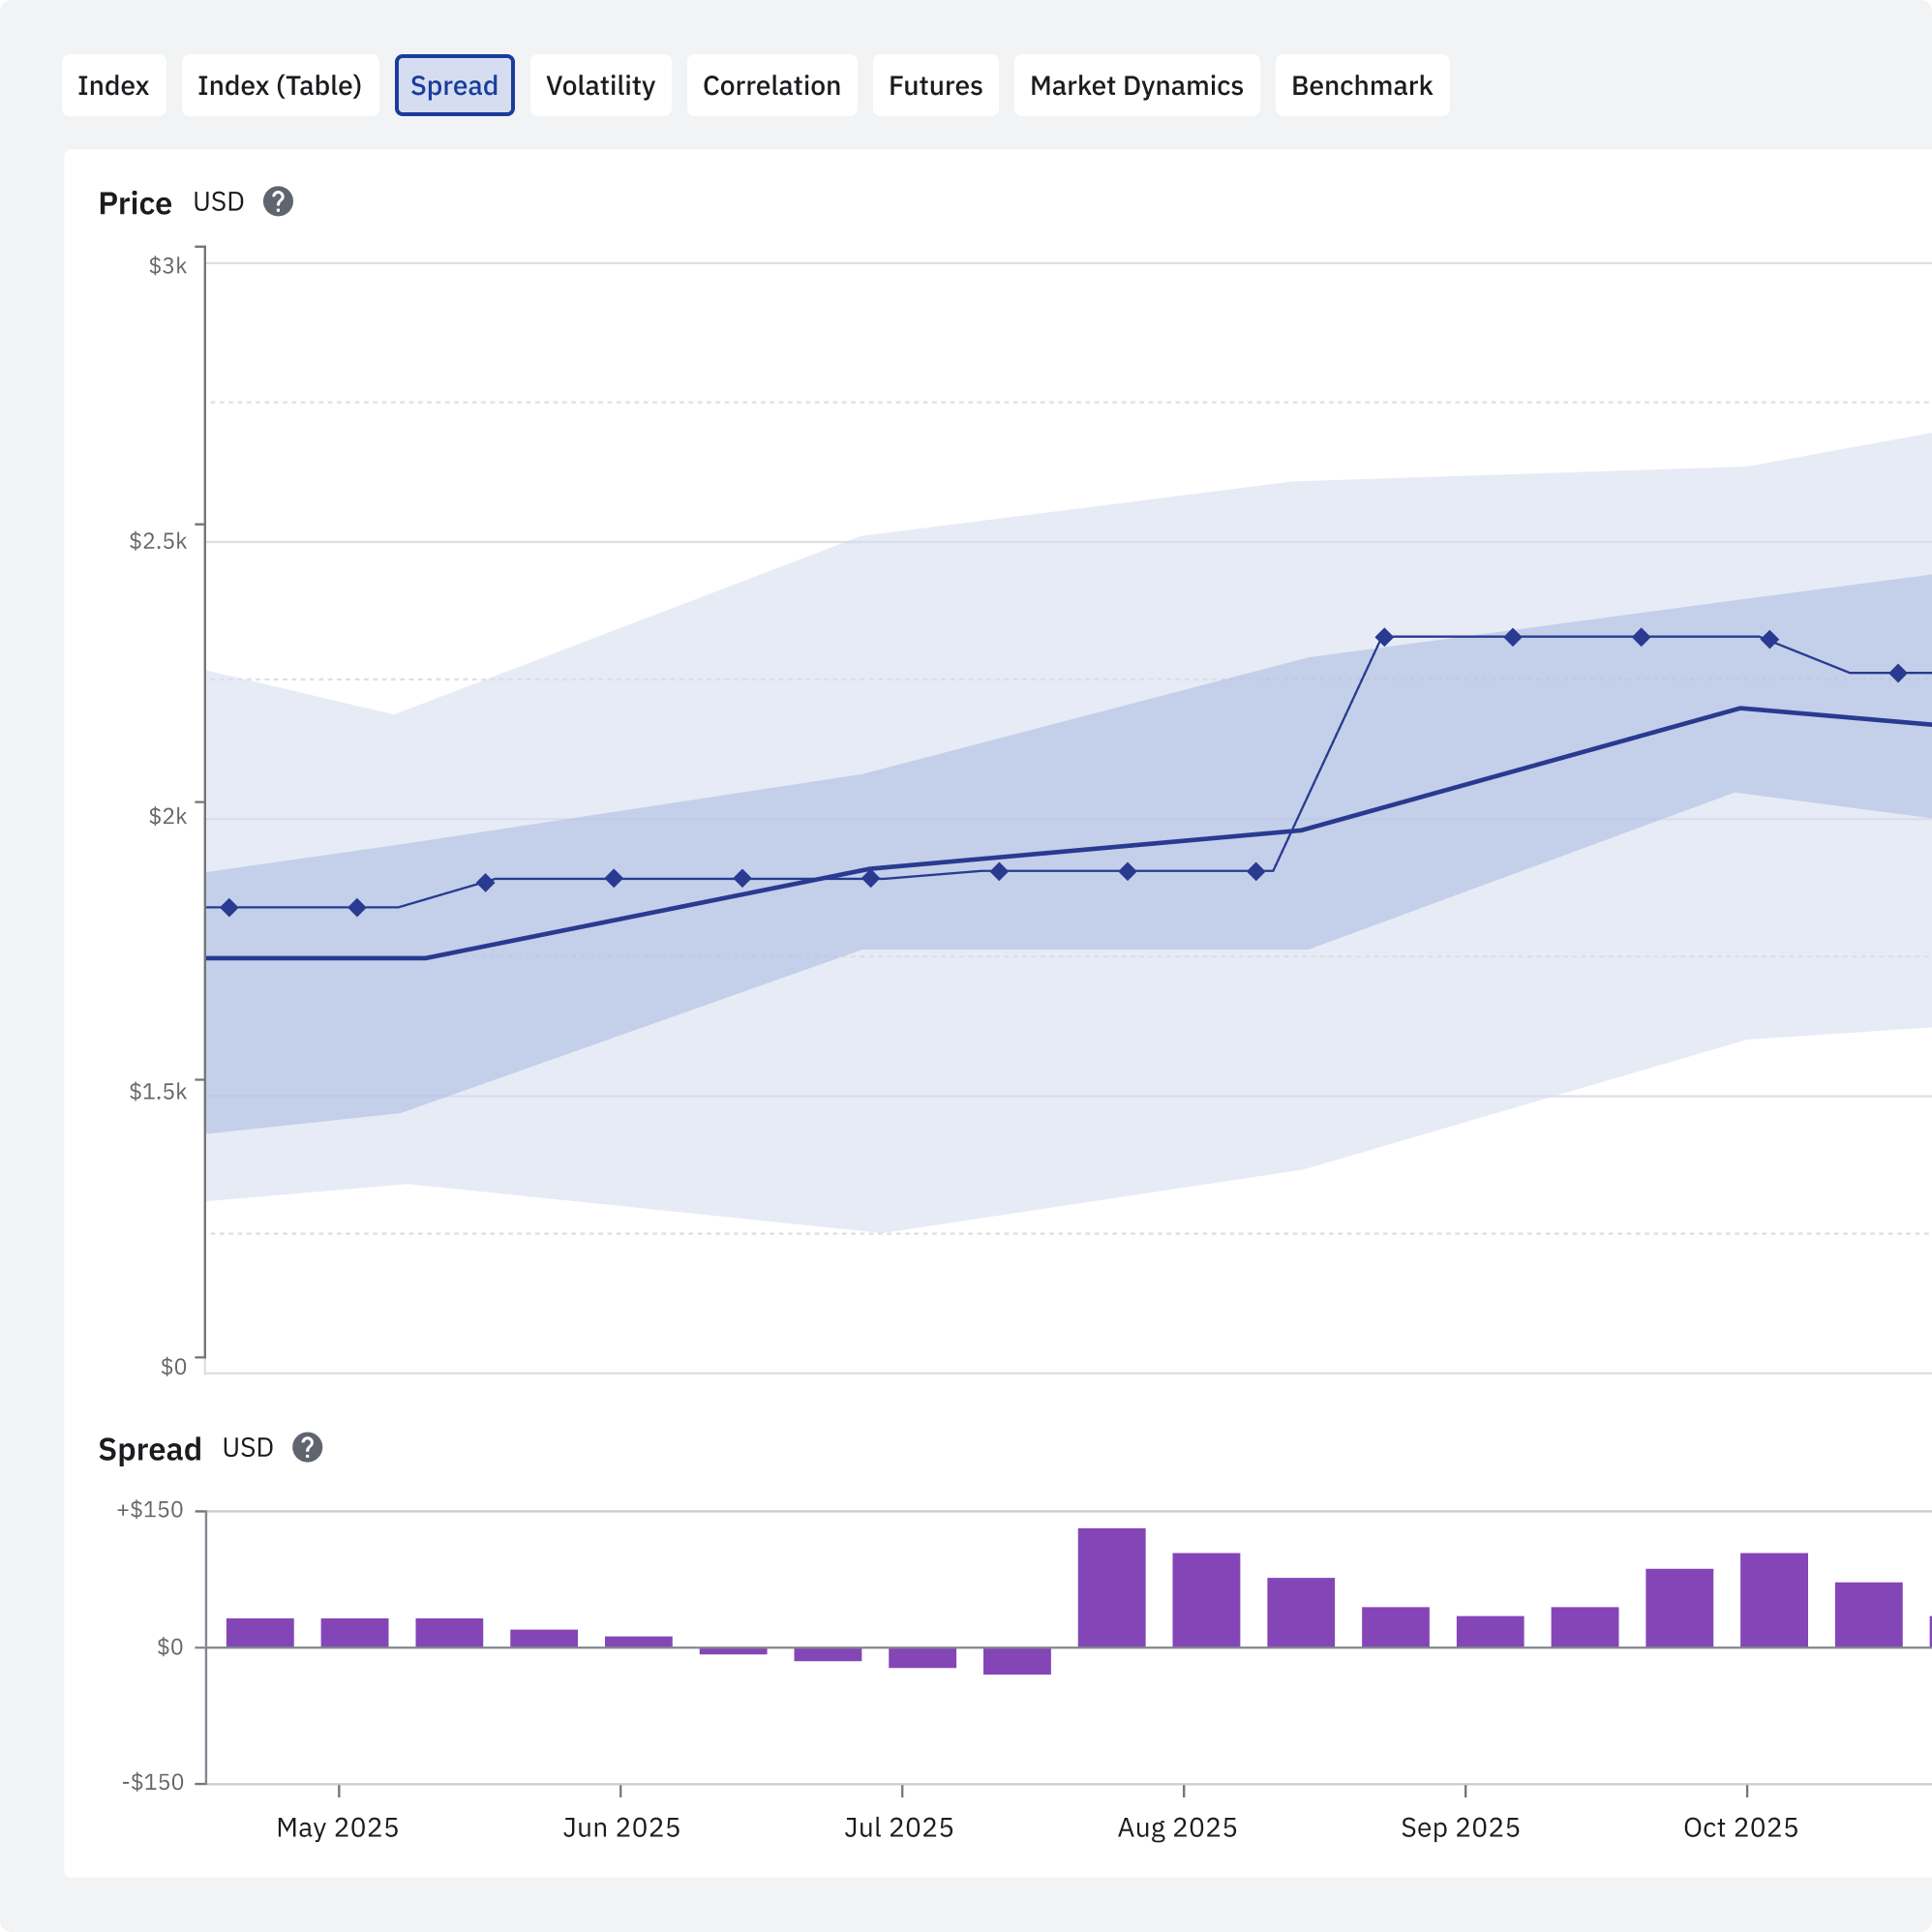The image size is (1932, 1932).
Task: Open the Market Dynamics tab
Action: point(1136,86)
